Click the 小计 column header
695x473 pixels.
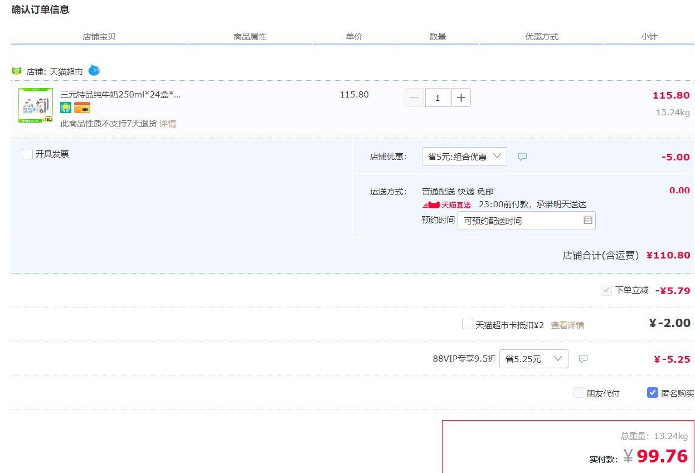[x=649, y=37]
